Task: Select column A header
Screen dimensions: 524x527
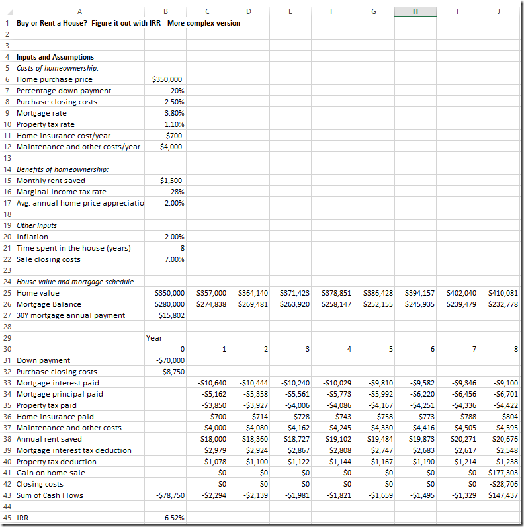Action: coord(79,11)
